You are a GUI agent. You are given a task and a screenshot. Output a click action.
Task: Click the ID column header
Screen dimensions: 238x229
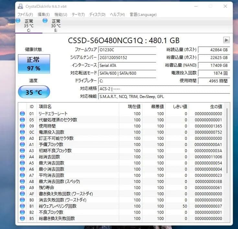pyautogui.click(x=32, y=106)
